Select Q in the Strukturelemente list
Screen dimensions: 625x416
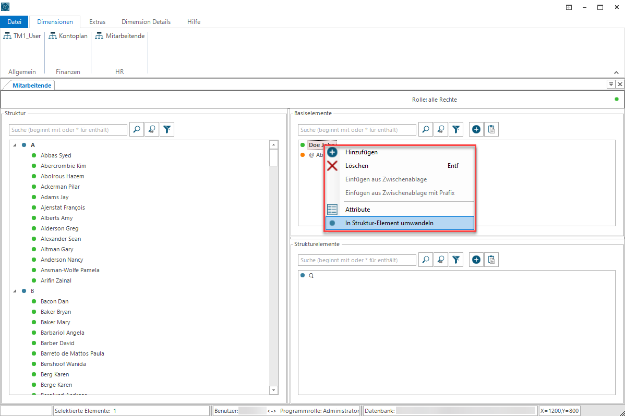(311, 275)
